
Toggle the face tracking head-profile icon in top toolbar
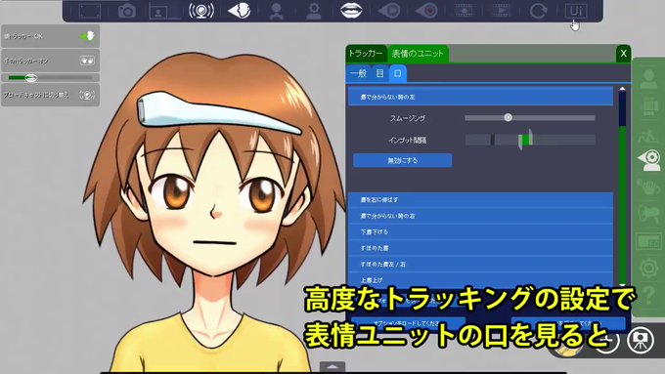point(240,11)
